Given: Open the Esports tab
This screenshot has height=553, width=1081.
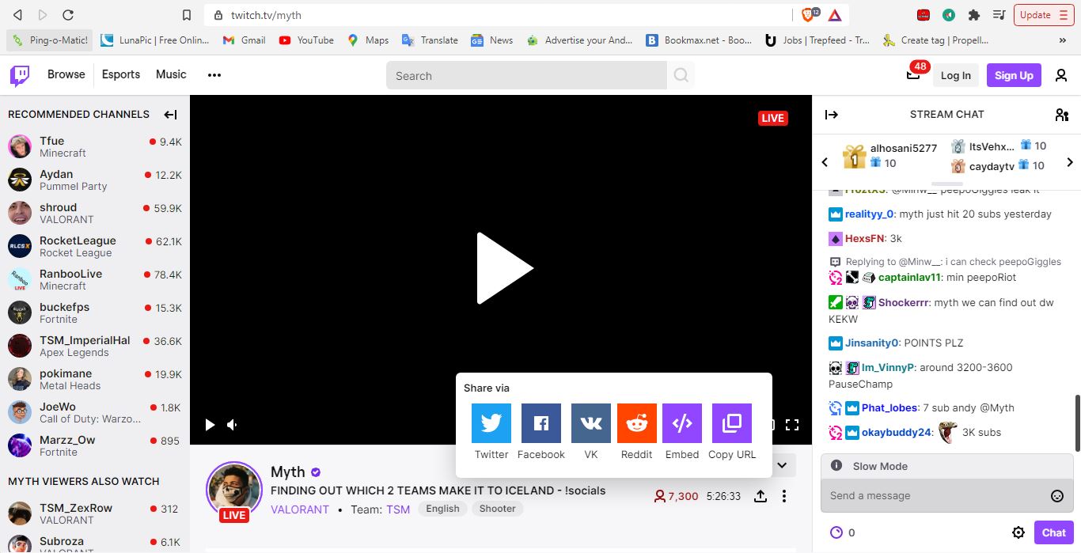Looking at the screenshot, I should pos(121,74).
